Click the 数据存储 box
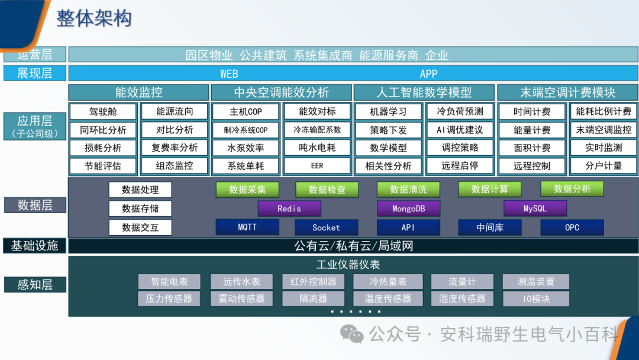Image resolution: width=639 pixels, height=360 pixels. (140, 209)
